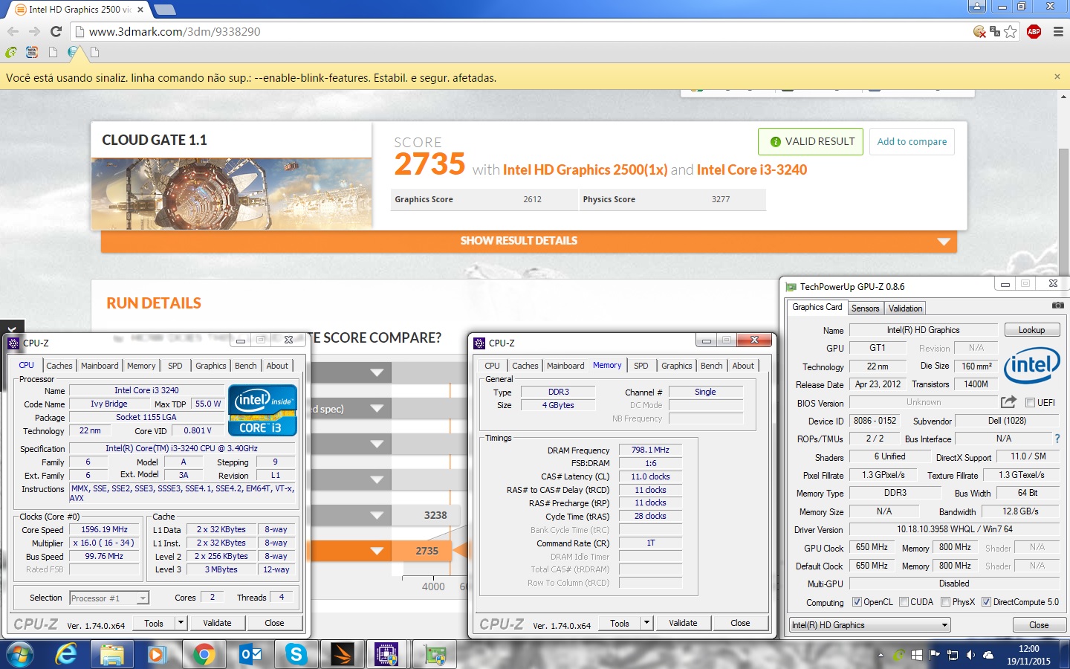Click Validate in left CPU-Z window
The image size is (1070, 669).
pos(217,623)
